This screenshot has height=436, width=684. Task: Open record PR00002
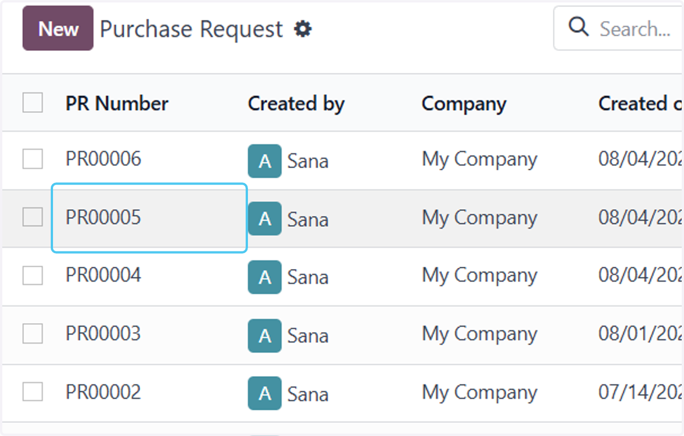pyautogui.click(x=103, y=392)
